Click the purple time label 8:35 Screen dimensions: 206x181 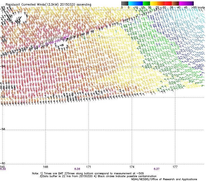click(3, 169)
